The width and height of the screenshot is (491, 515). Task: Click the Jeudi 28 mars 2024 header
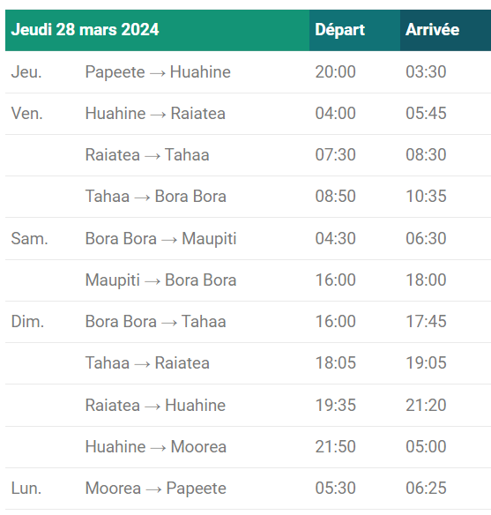pyautogui.click(x=85, y=30)
